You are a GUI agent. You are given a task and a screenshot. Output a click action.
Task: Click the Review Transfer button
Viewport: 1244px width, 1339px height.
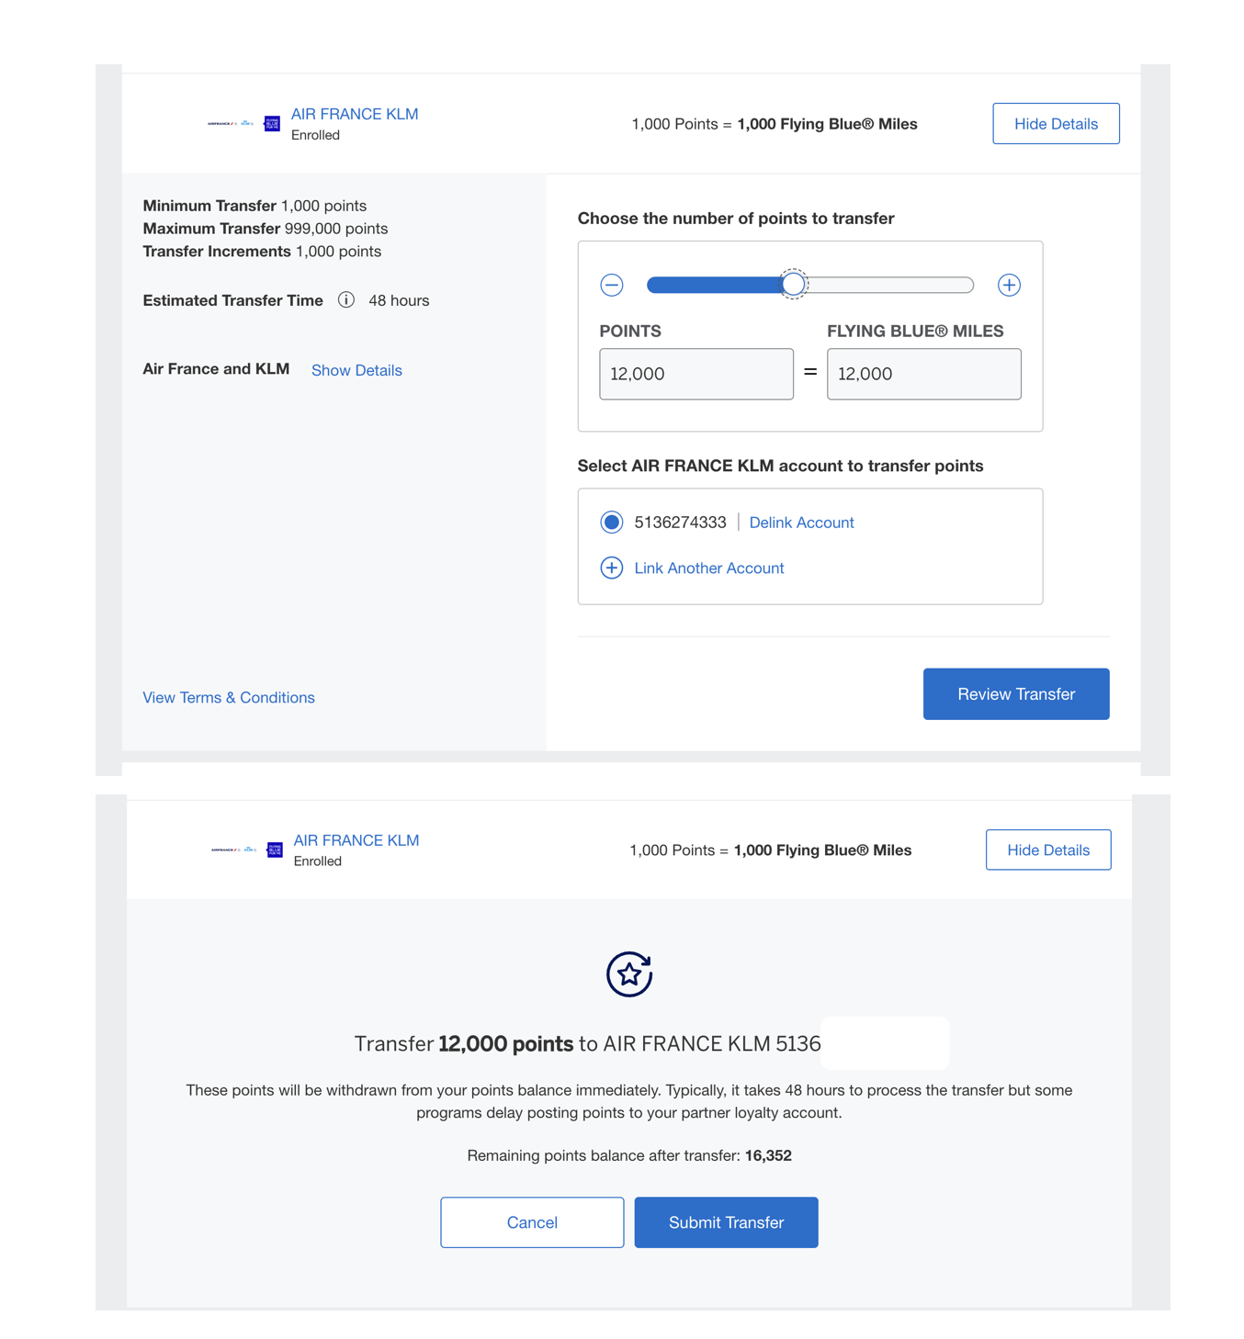click(x=1015, y=693)
